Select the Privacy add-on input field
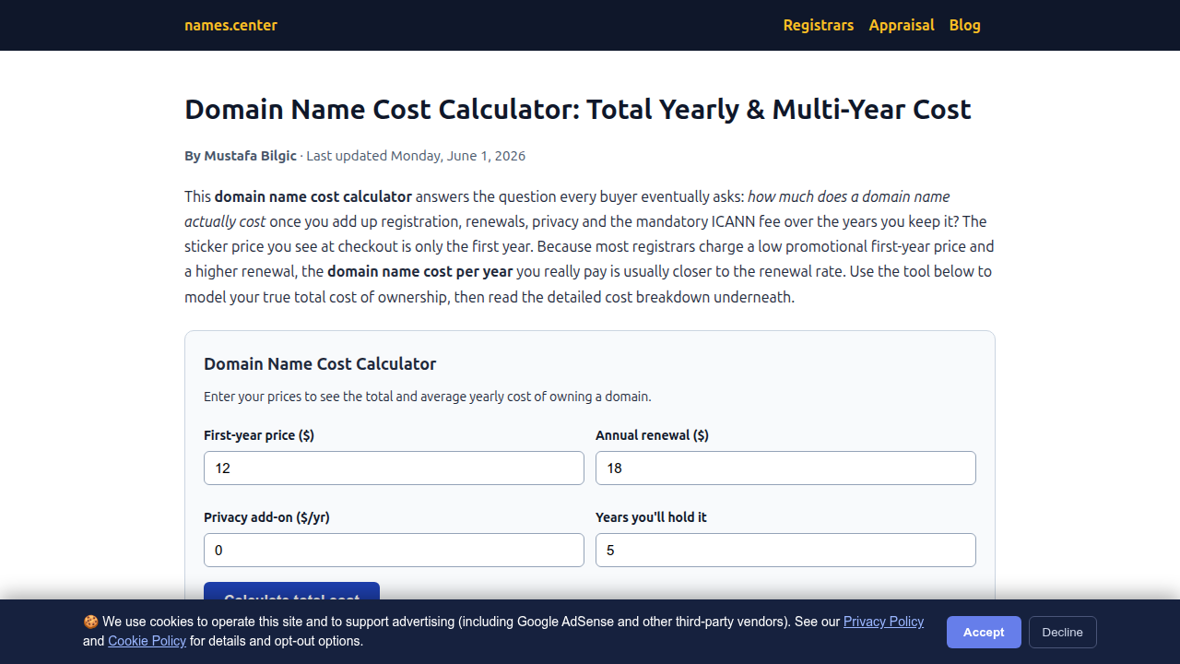Screen dimensions: 1180x664 pos(394,550)
